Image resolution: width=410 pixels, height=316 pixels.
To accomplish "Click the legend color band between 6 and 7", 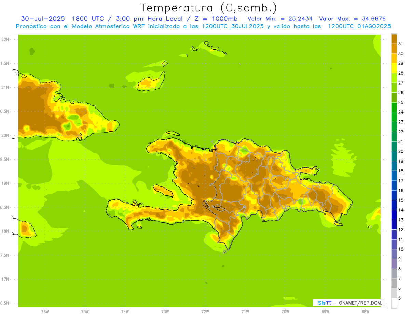I will pyautogui.click(x=394, y=283).
